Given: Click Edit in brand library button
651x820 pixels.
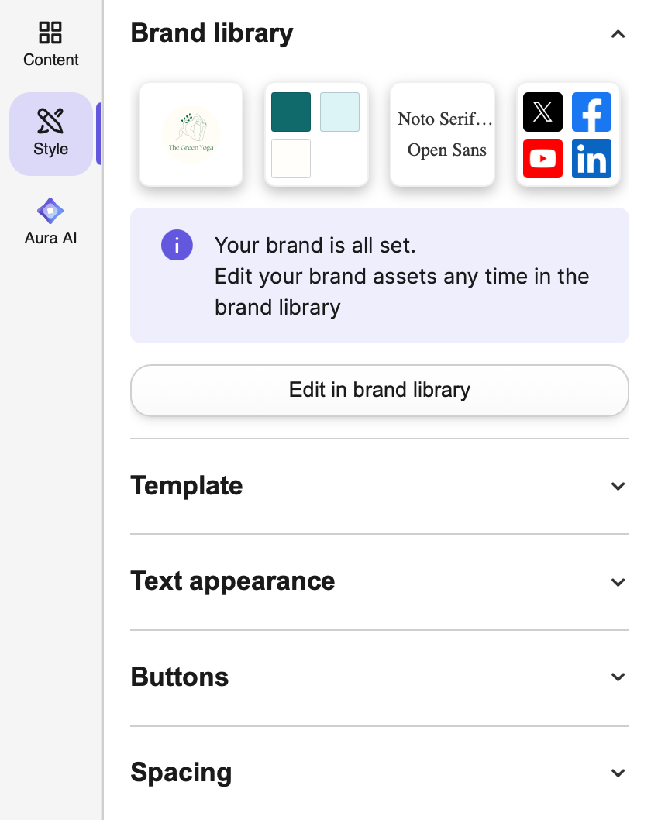Looking at the screenshot, I should 379,390.
